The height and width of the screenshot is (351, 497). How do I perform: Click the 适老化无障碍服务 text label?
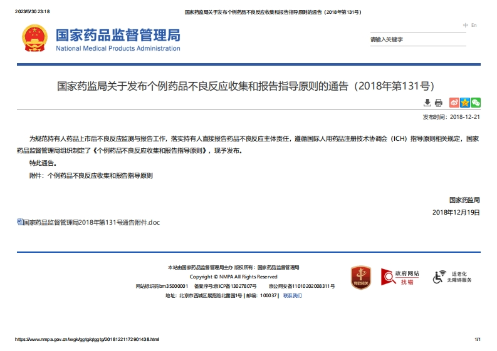pyautogui.click(x=463, y=277)
